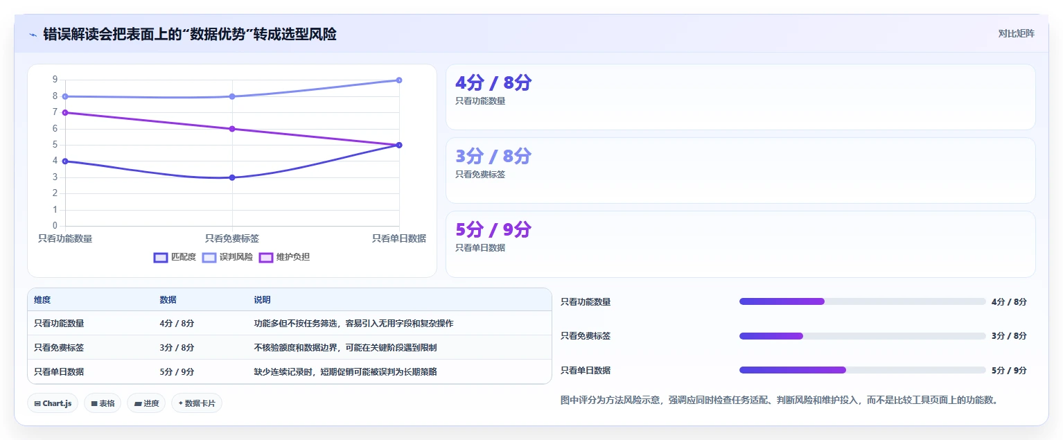Click the 数据 column header
The height and width of the screenshot is (440, 1063).
pyautogui.click(x=168, y=300)
